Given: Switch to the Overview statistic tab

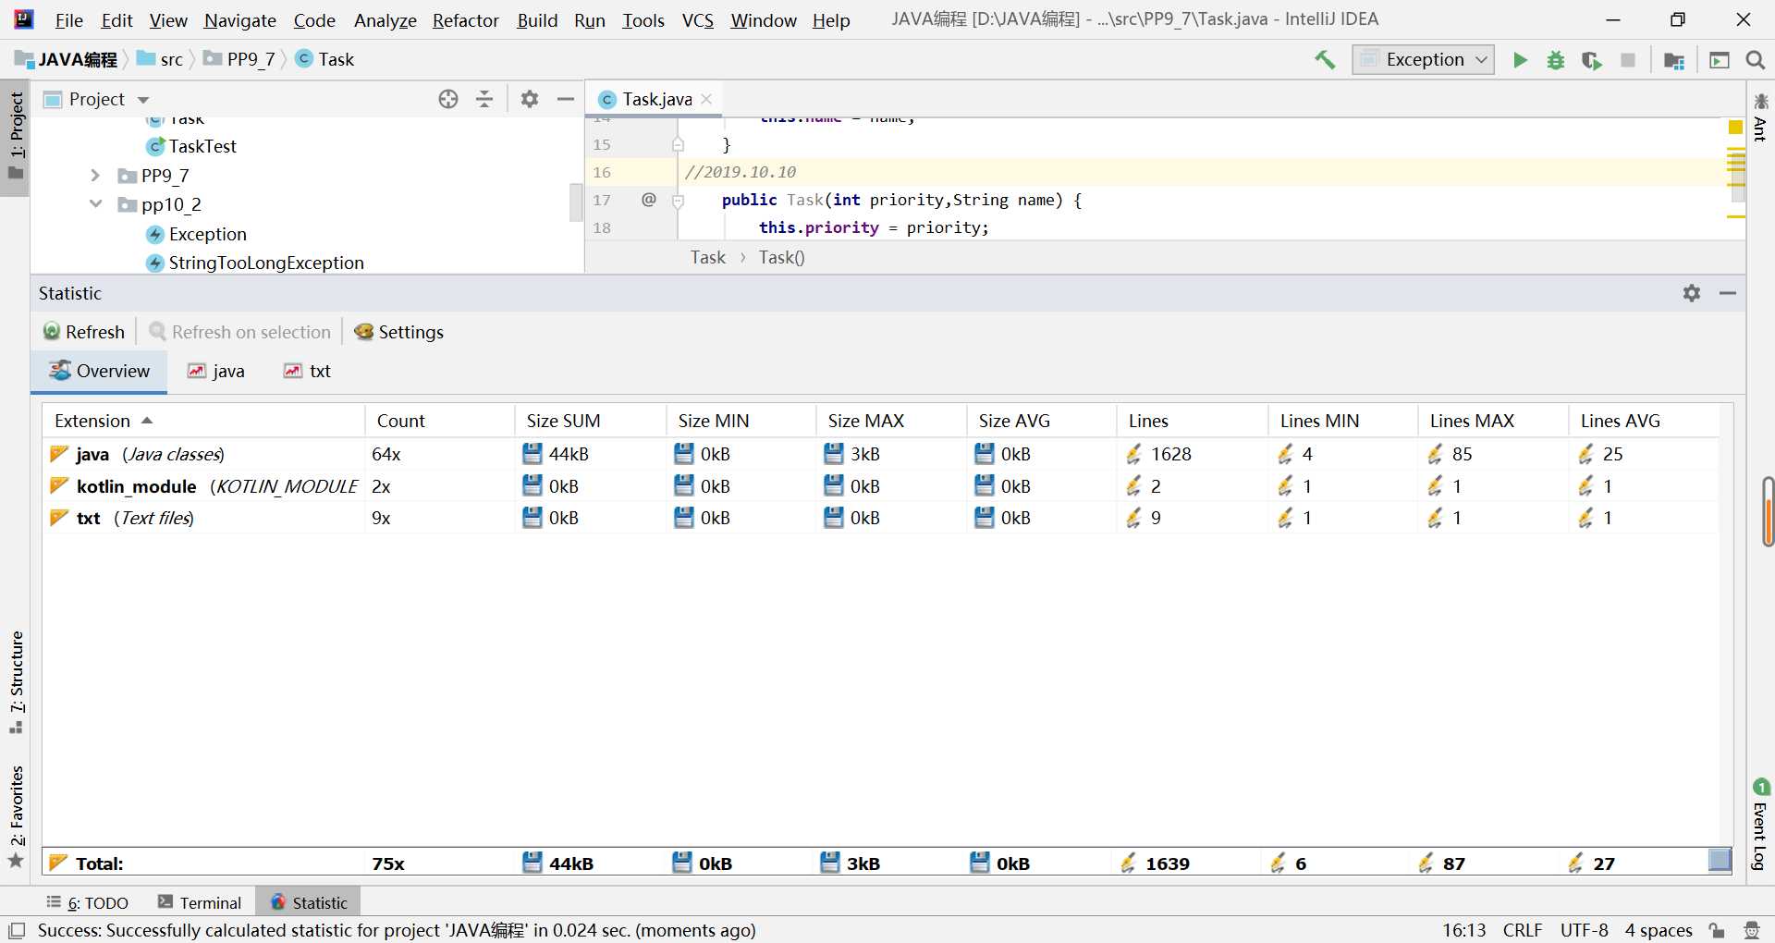Looking at the screenshot, I should click(x=99, y=371).
